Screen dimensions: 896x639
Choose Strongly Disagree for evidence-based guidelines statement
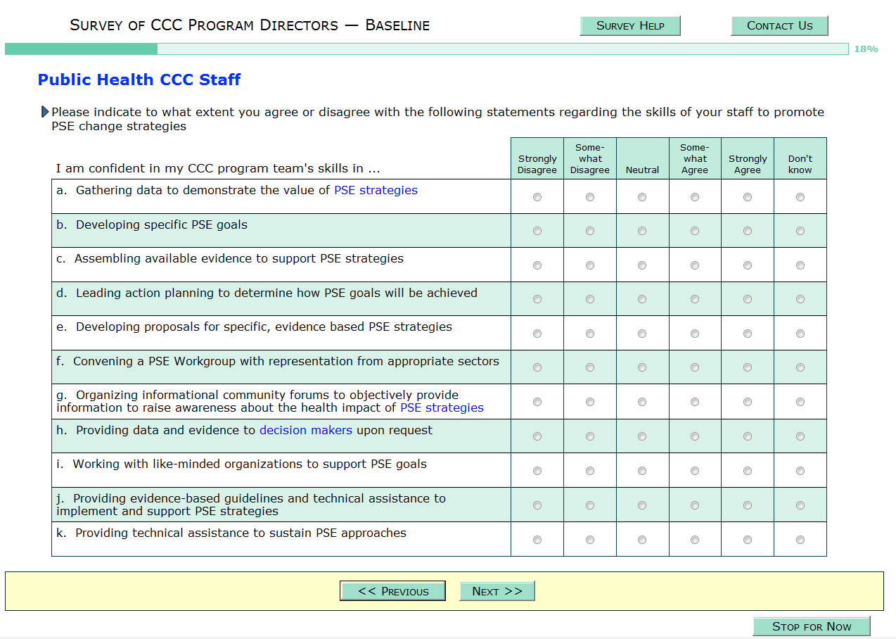537,505
